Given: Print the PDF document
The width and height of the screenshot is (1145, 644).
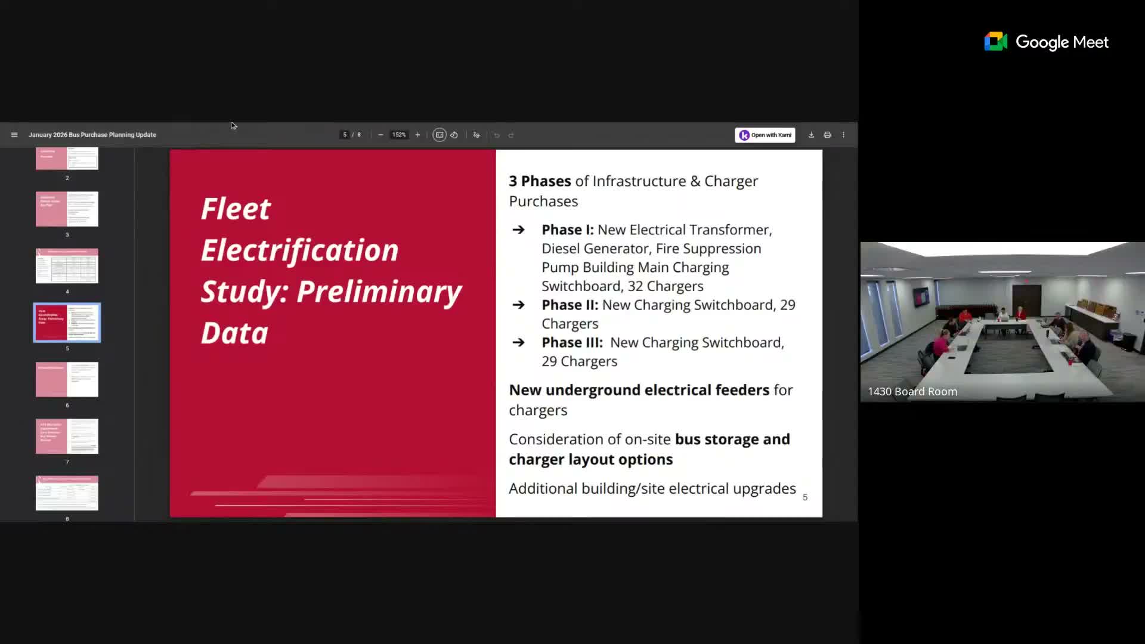Looking at the screenshot, I should tap(827, 135).
